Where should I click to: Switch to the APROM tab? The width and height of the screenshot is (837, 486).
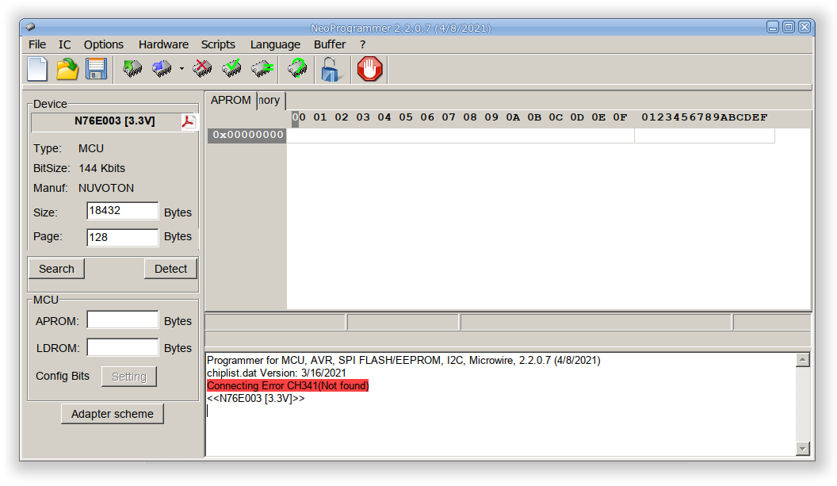pos(231,101)
